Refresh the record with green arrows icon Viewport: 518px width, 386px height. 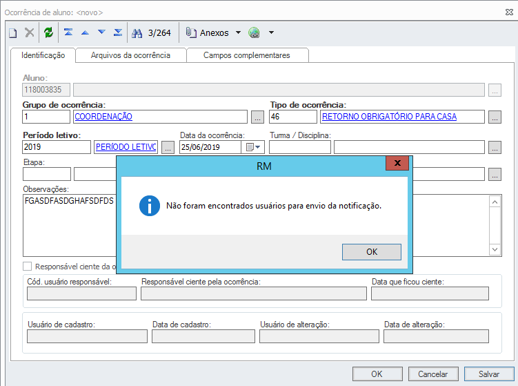48,32
